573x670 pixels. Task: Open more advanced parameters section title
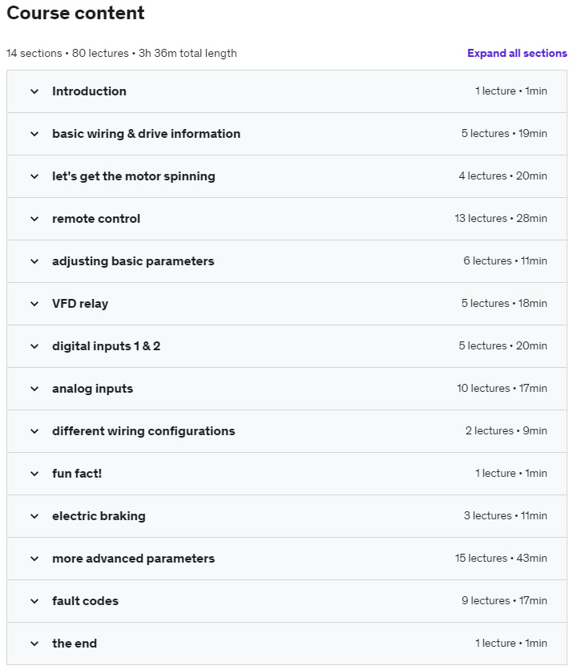[x=133, y=559]
